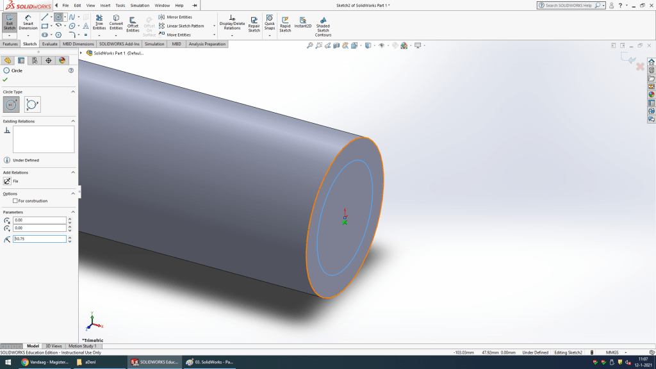Click the Zoom to Fit icon
Image resolution: width=656 pixels, height=369 pixels.
pyautogui.click(x=310, y=45)
